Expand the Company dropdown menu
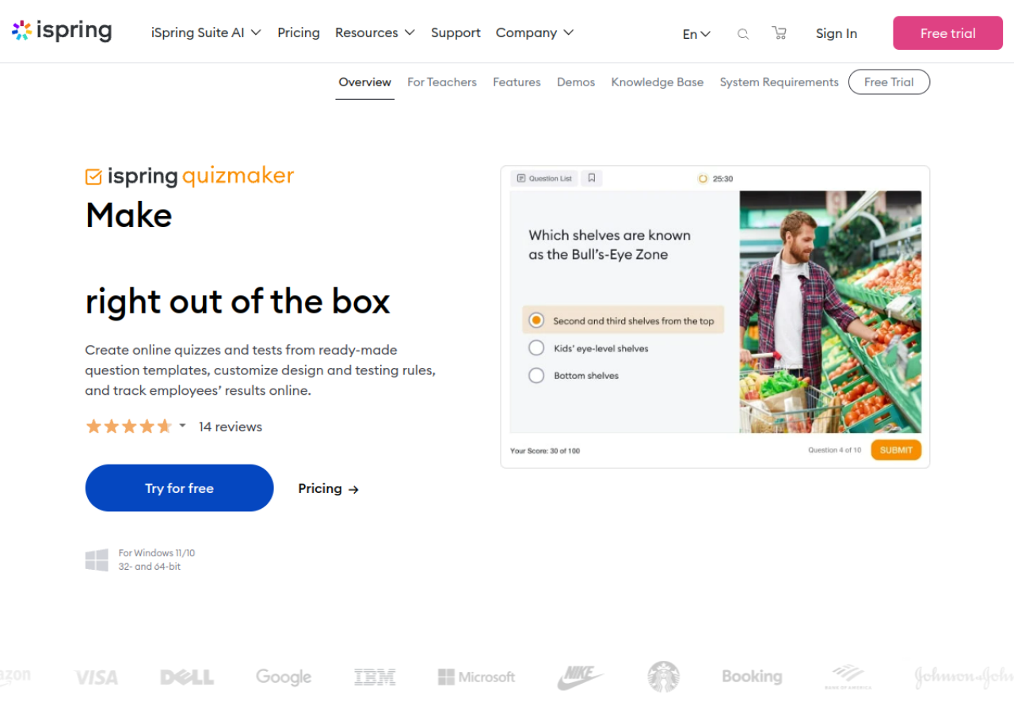 tap(535, 32)
